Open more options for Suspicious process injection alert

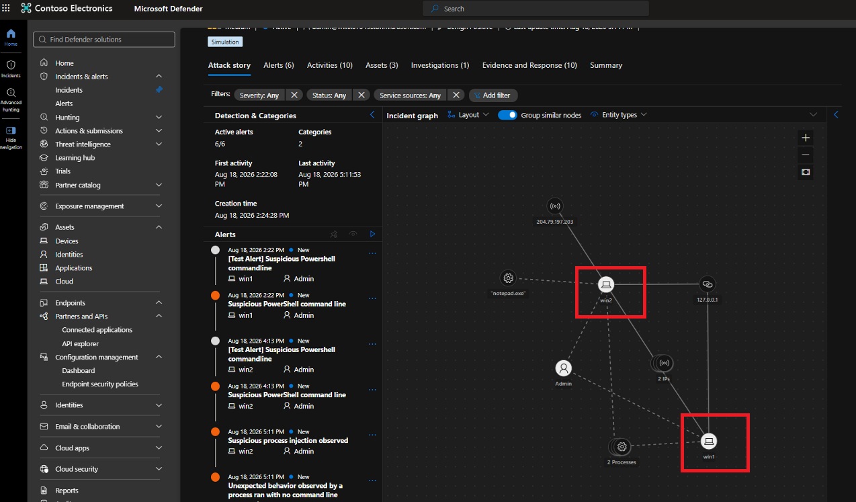click(373, 434)
